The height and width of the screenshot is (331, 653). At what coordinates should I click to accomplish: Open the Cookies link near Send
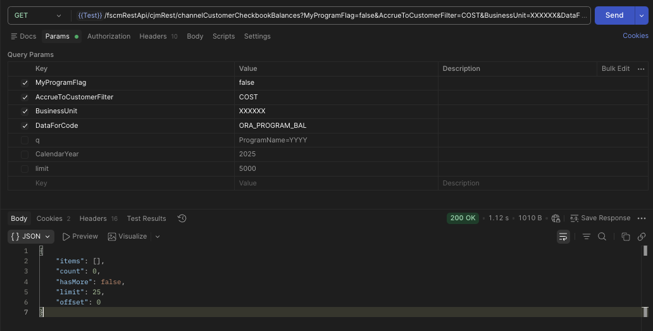point(635,36)
